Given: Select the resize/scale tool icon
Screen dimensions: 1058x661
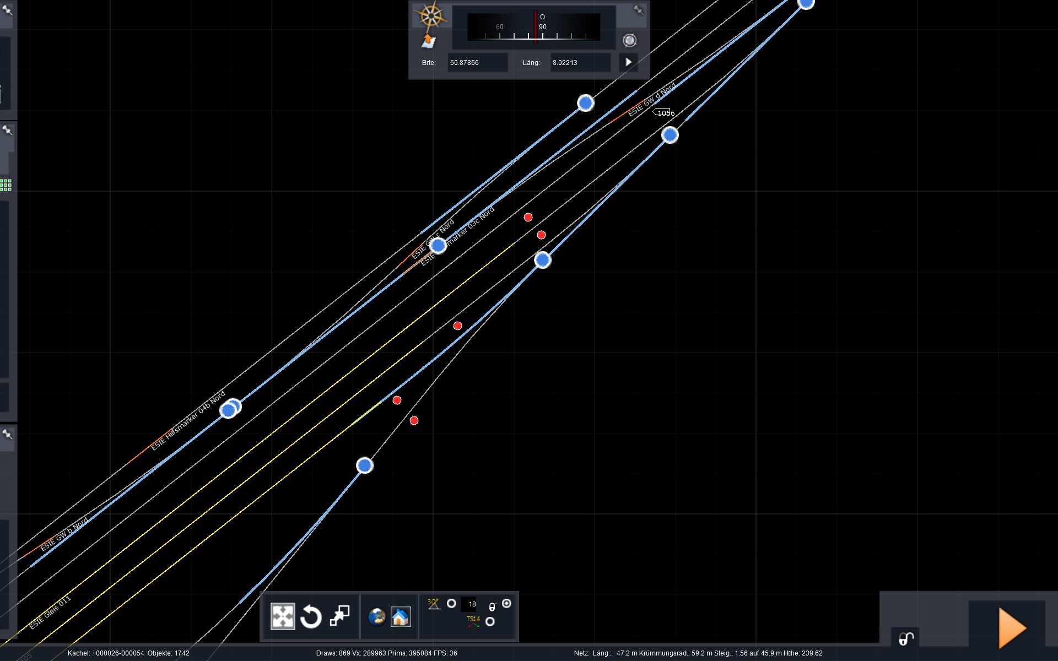Looking at the screenshot, I should 339,616.
